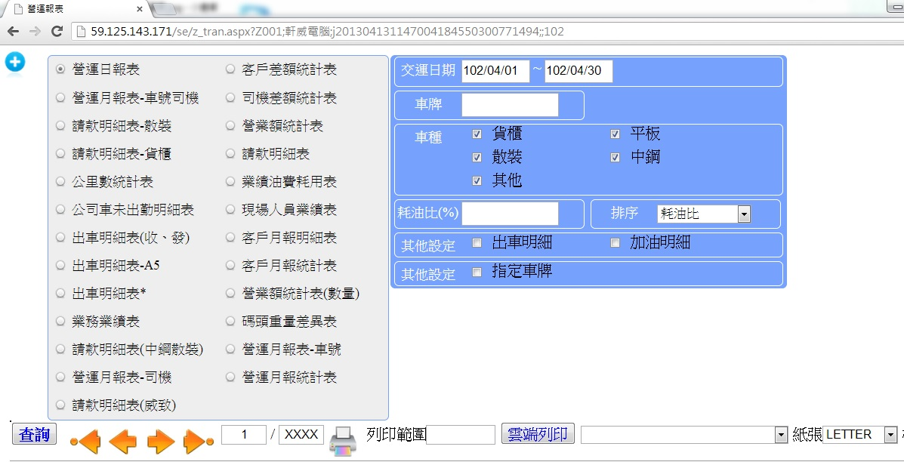904x462 pixels.
Task: Click the total pages XXXX field
Action: point(301,434)
